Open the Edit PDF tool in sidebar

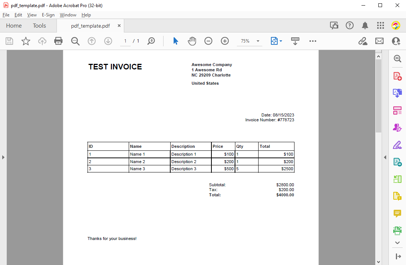point(397,110)
